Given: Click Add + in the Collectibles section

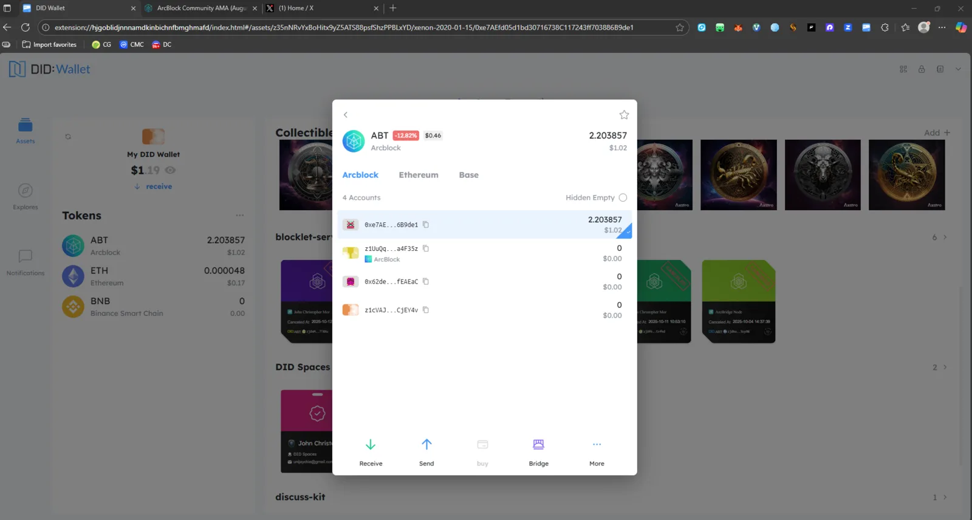Looking at the screenshot, I should (x=937, y=133).
